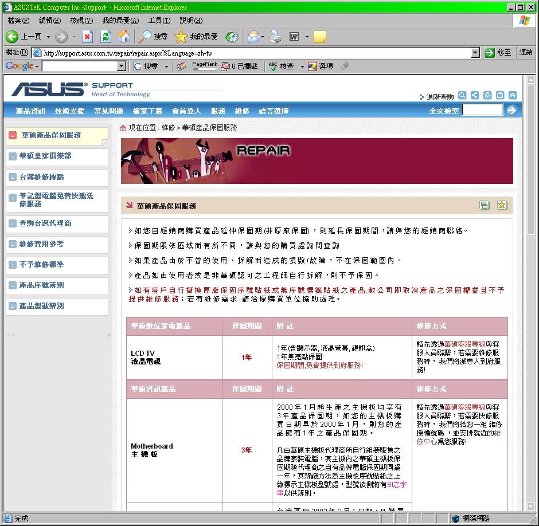Click the 全文檢索 search input field
Image resolution: width=539 pixels, height=526 pixels.
[482, 110]
